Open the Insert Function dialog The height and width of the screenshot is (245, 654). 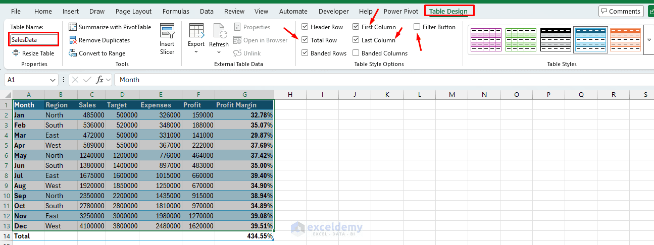coord(99,80)
